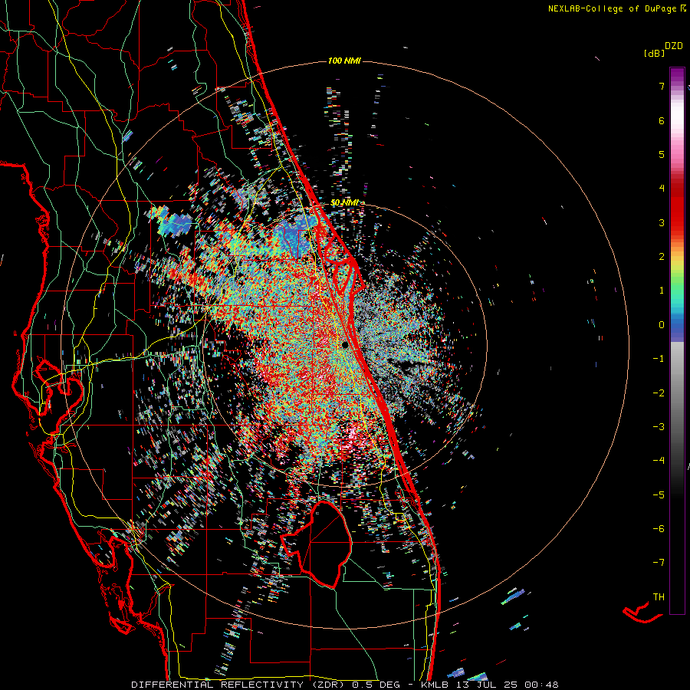Click the 100 NMI range ring label
The width and height of the screenshot is (690, 690).
click(344, 61)
